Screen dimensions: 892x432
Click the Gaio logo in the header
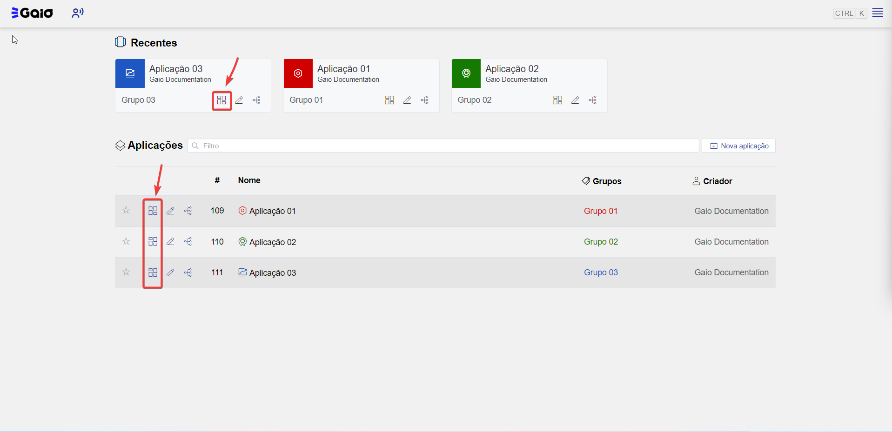pyautogui.click(x=32, y=13)
